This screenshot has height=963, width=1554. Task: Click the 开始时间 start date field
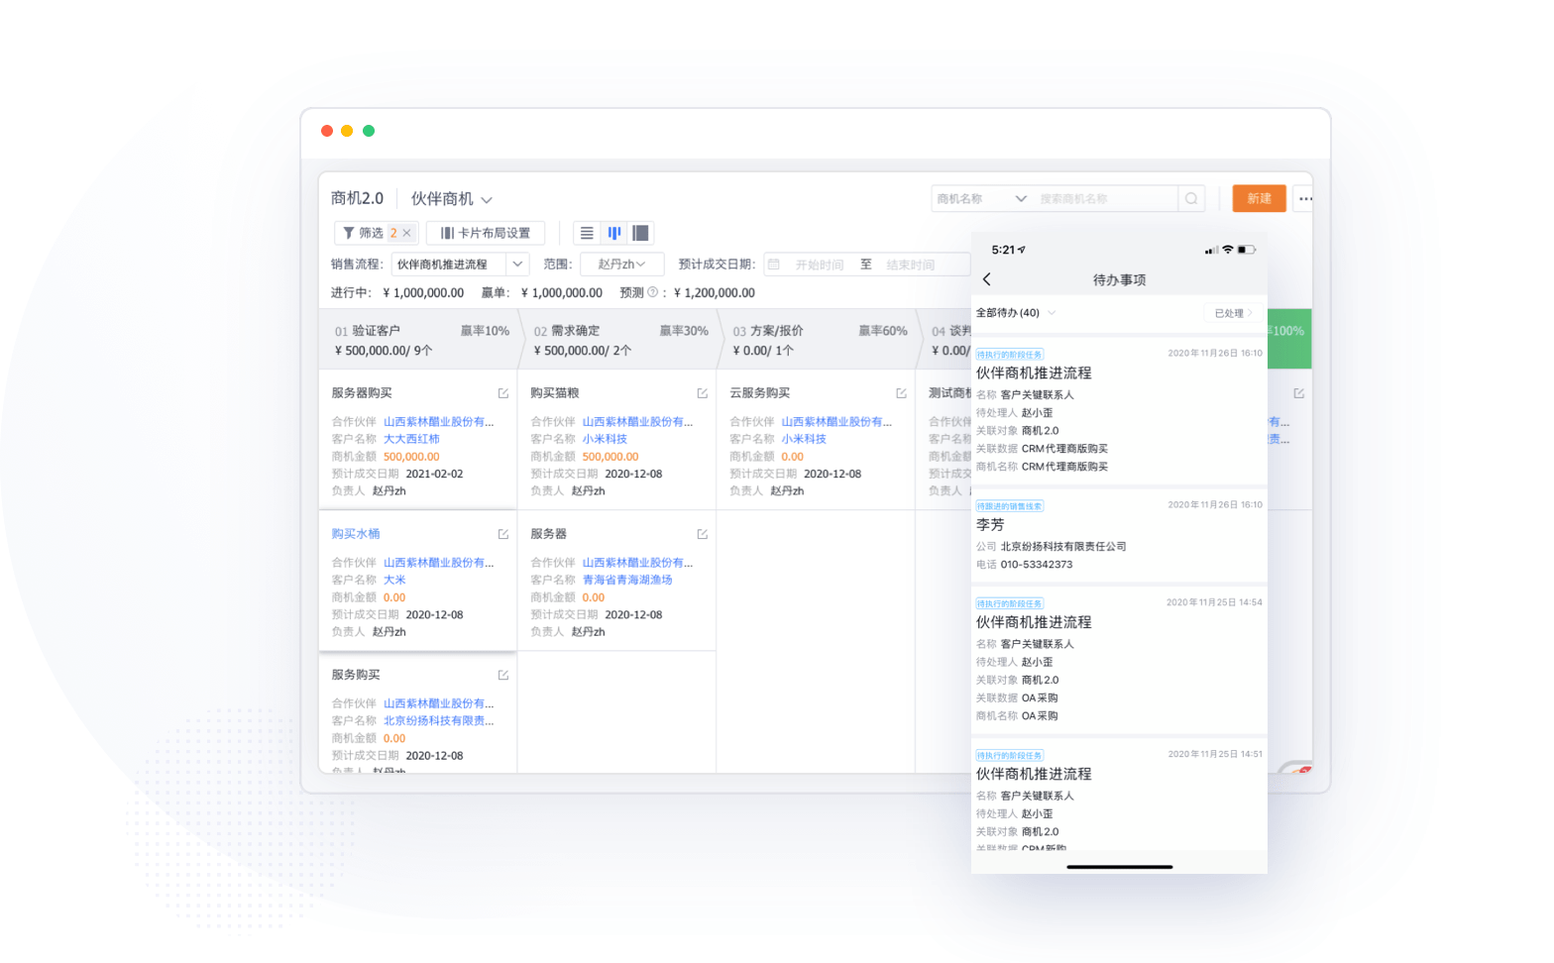(x=819, y=265)
